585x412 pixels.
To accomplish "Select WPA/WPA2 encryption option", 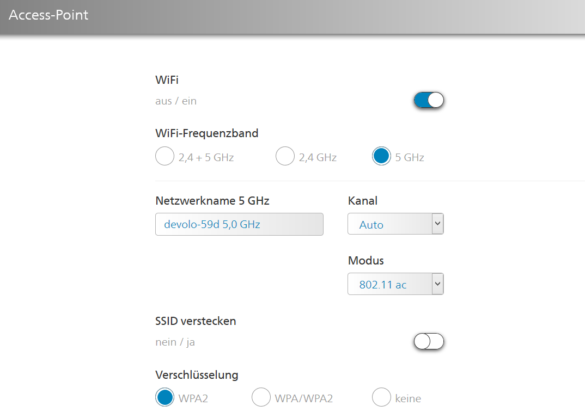I will click(261, 397).
